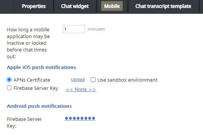Screen dimensions: 203x135
Task: Switch to the Properties tab
Action: tap(34, 6)
